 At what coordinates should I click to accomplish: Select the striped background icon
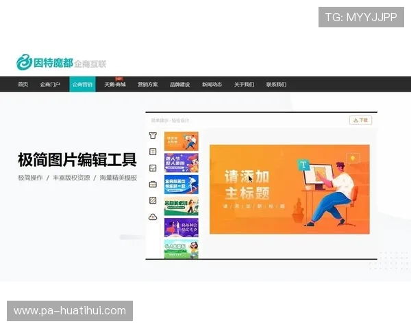tap(153, 201)
